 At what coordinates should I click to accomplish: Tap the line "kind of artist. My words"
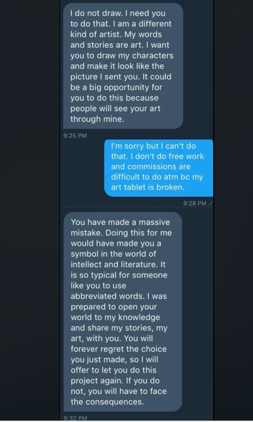[x=116, y=35]
